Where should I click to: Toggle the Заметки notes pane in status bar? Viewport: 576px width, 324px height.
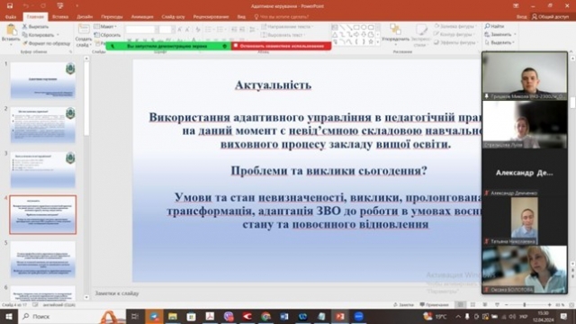tap(403, 305)
